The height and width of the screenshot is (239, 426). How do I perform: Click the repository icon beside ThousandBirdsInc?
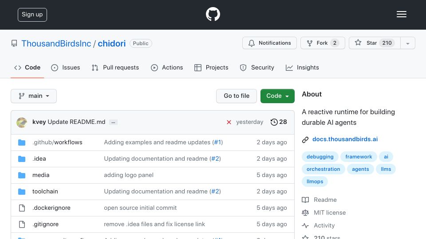coord(14,43)
